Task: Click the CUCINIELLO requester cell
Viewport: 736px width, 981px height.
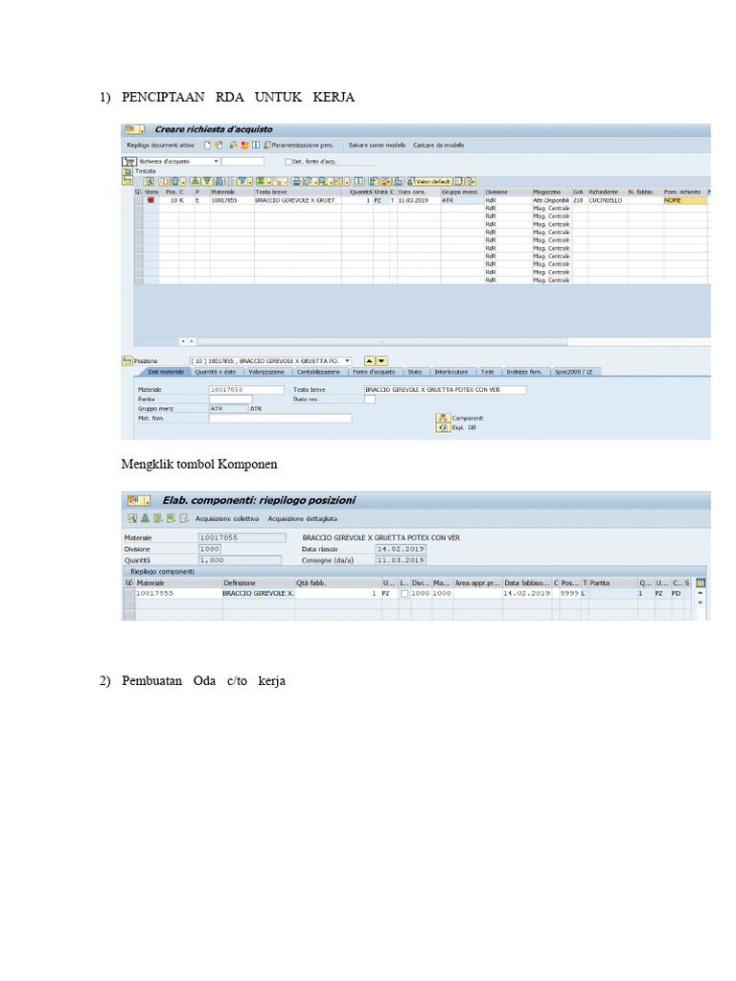Action: tap(607, 201)
